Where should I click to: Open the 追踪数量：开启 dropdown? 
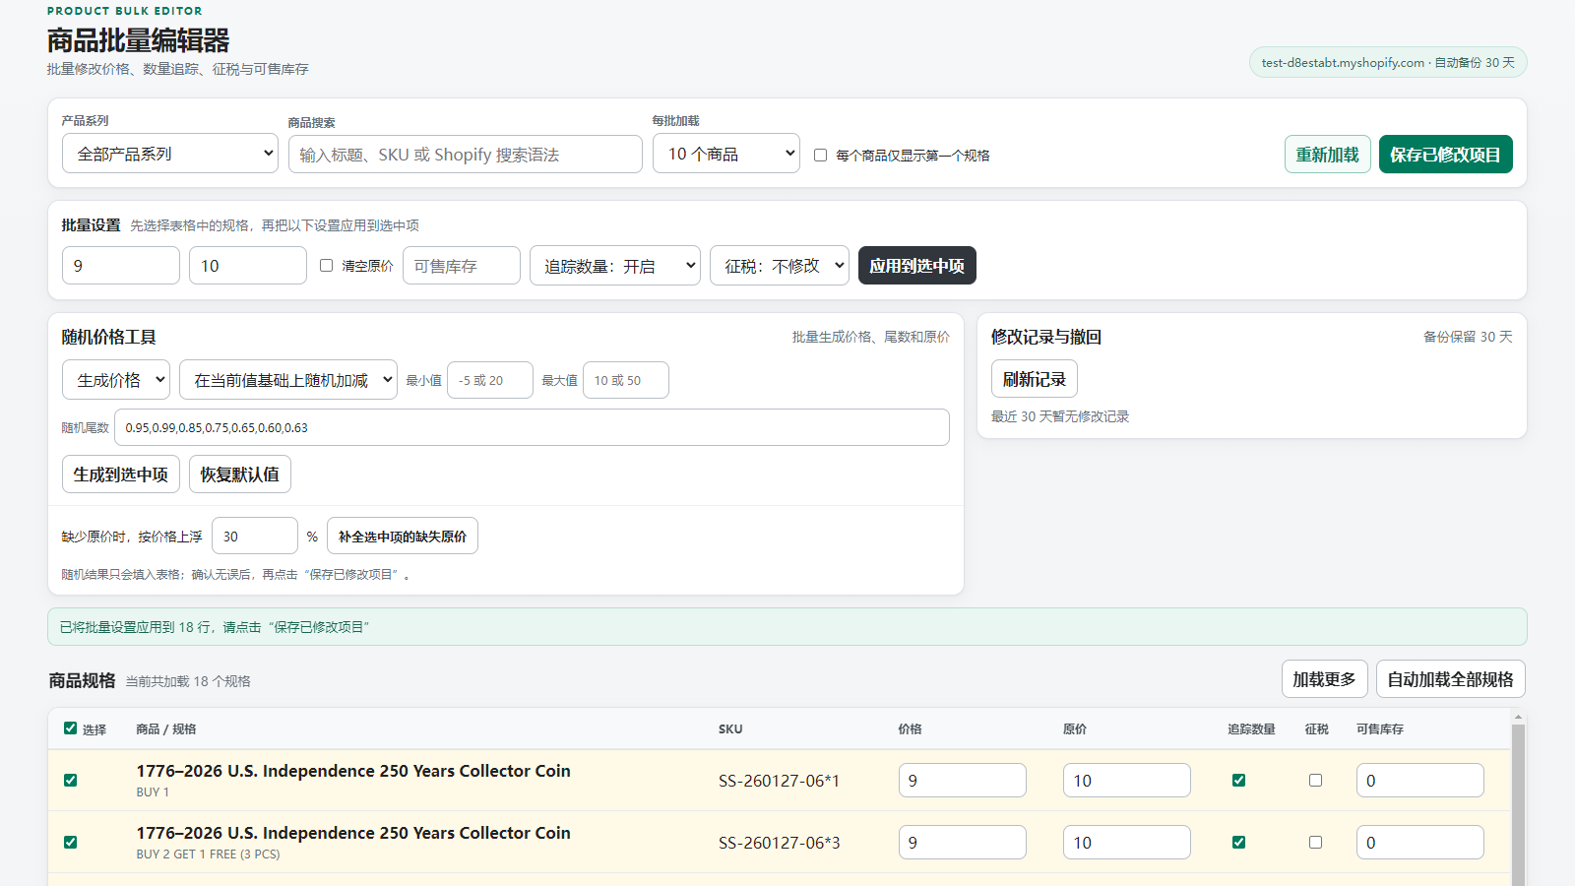point(615,266)
